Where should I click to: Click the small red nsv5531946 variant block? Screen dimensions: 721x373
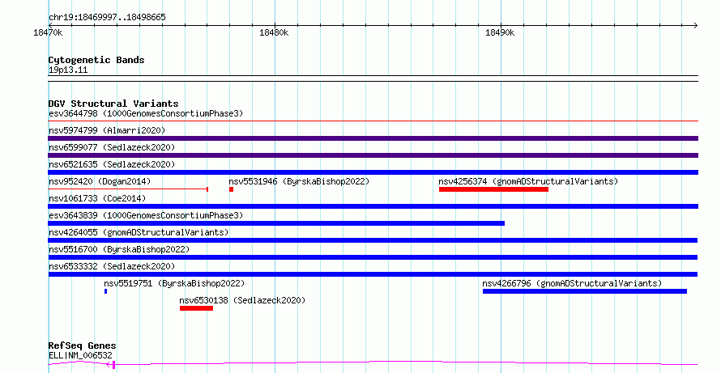(x=232, y=189)
